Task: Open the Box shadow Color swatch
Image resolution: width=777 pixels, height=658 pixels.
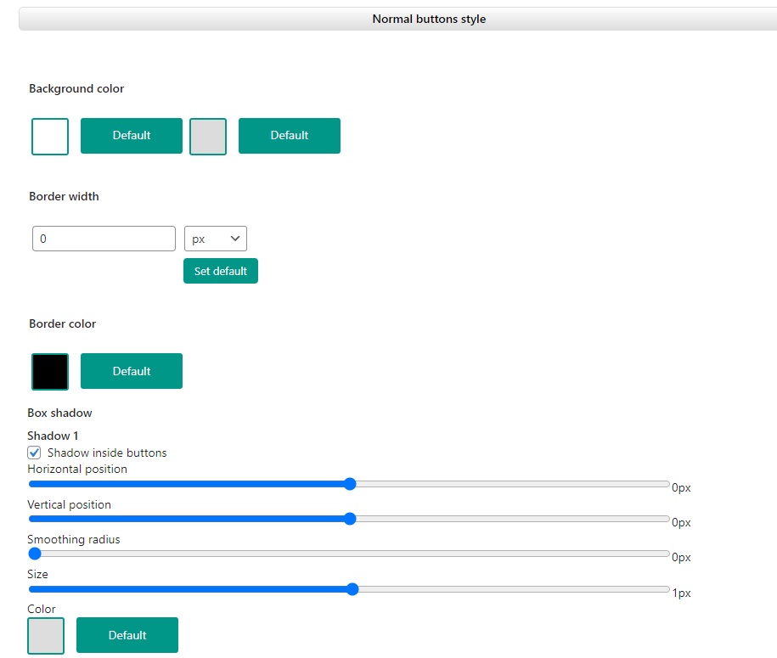Action: (46, 636)
